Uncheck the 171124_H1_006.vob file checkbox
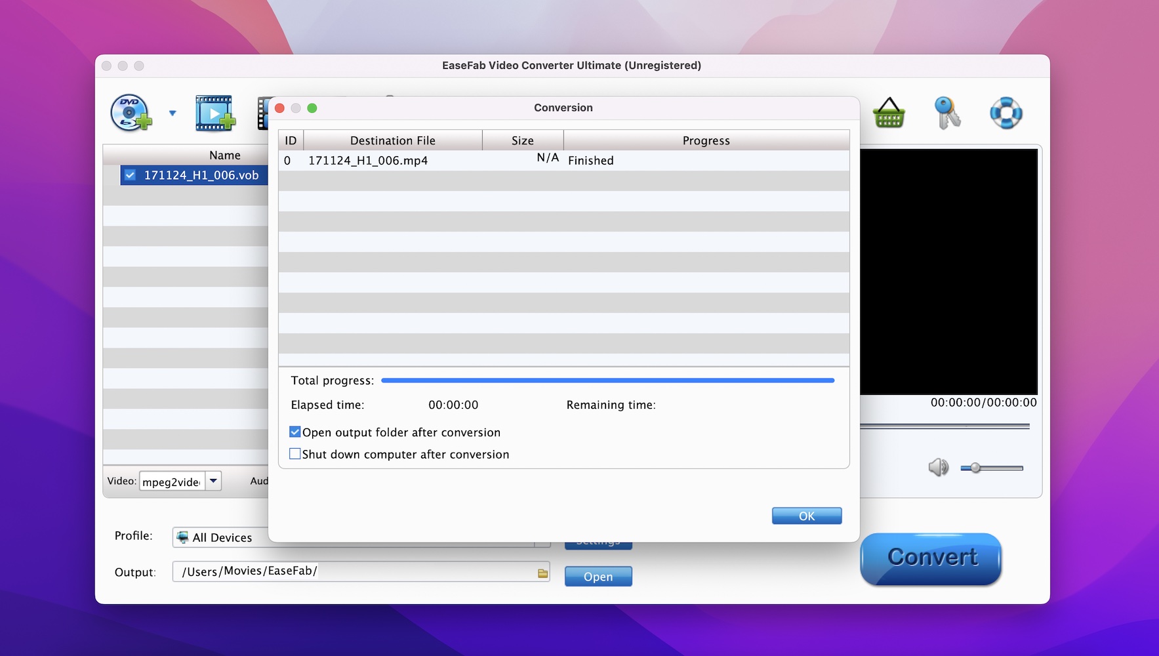The height and width of the screenshot is (656, 1159). coord(130,175)
